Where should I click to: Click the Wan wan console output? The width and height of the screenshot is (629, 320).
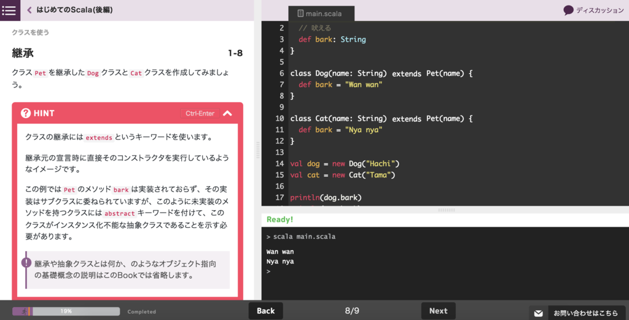click(x=280, y=252)
